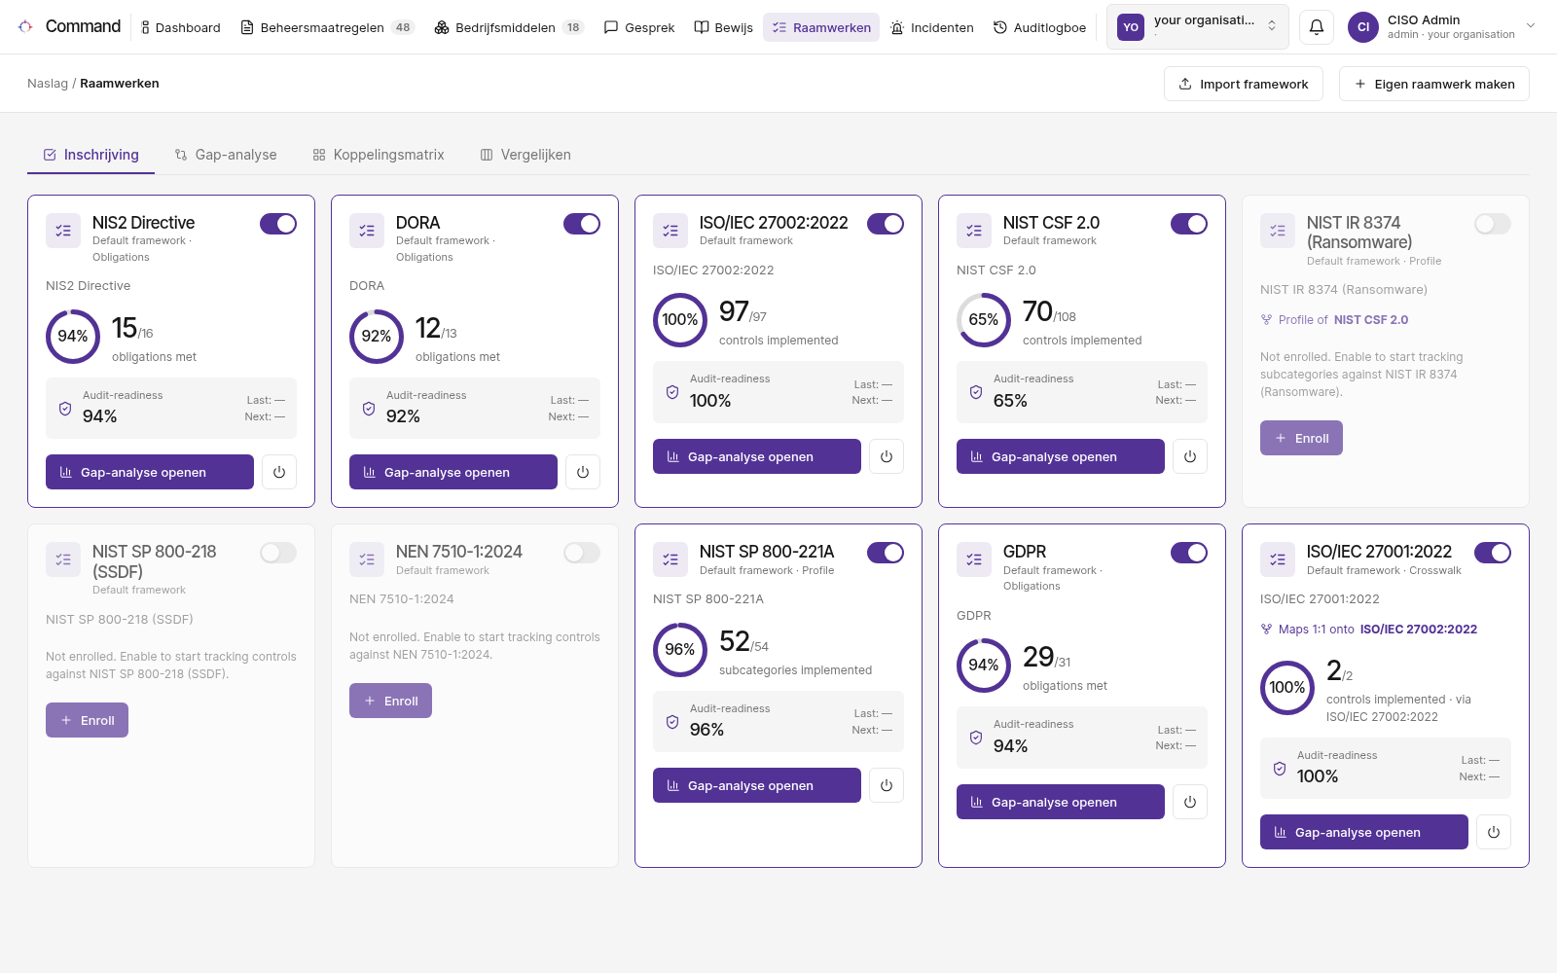Click the power icon on NIS2 Directive card
Viewport: 1557px width, 973px height.
(279, 472)
